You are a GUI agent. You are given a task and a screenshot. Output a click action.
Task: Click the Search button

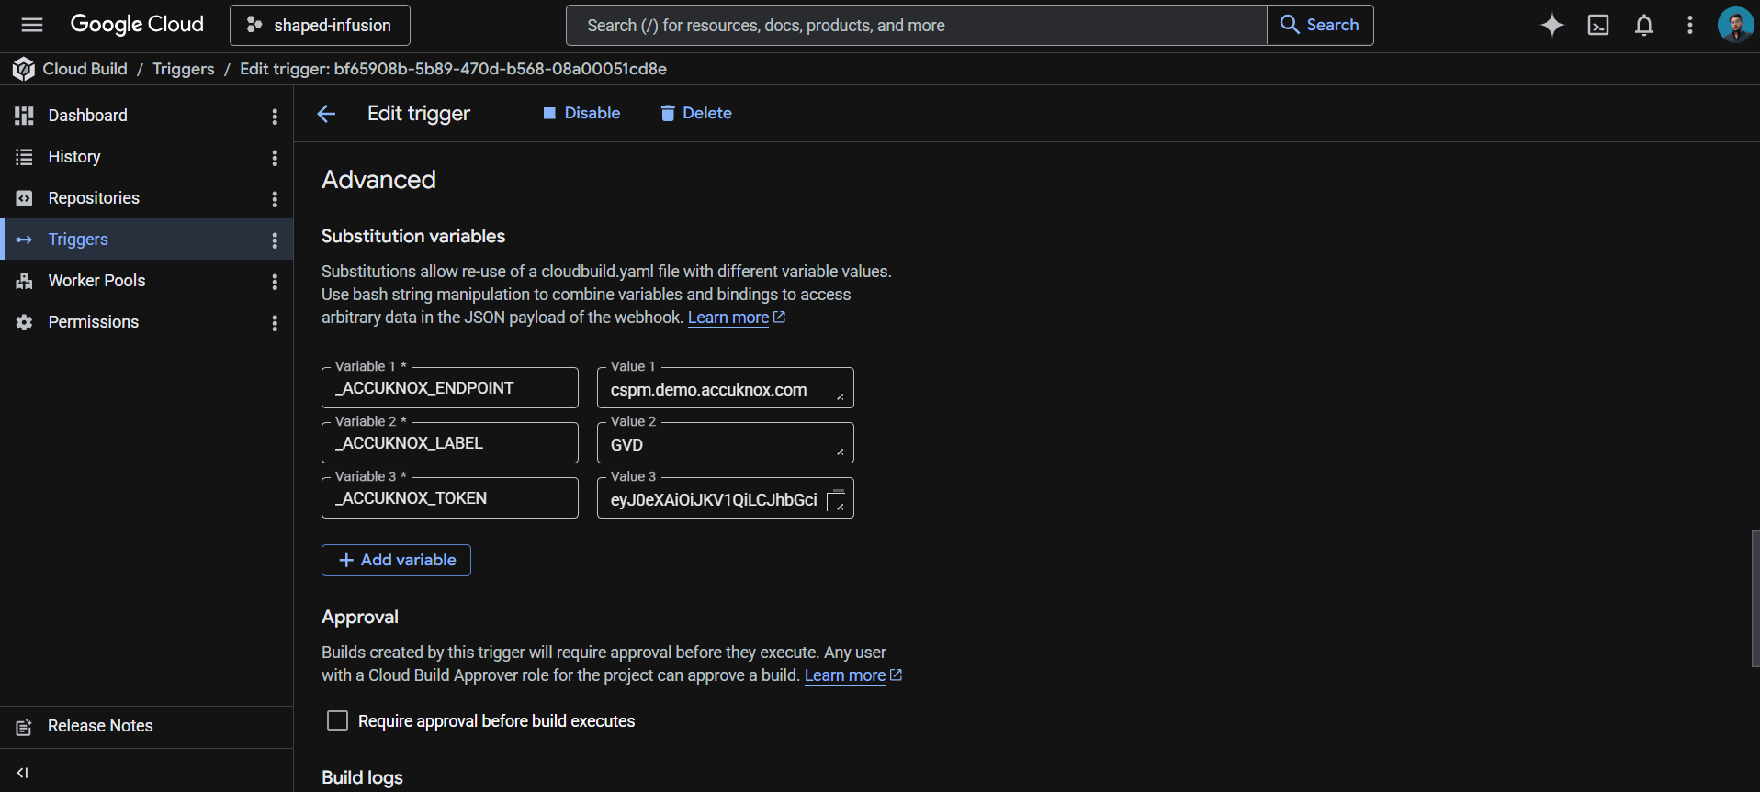[x=1320, y=25]
